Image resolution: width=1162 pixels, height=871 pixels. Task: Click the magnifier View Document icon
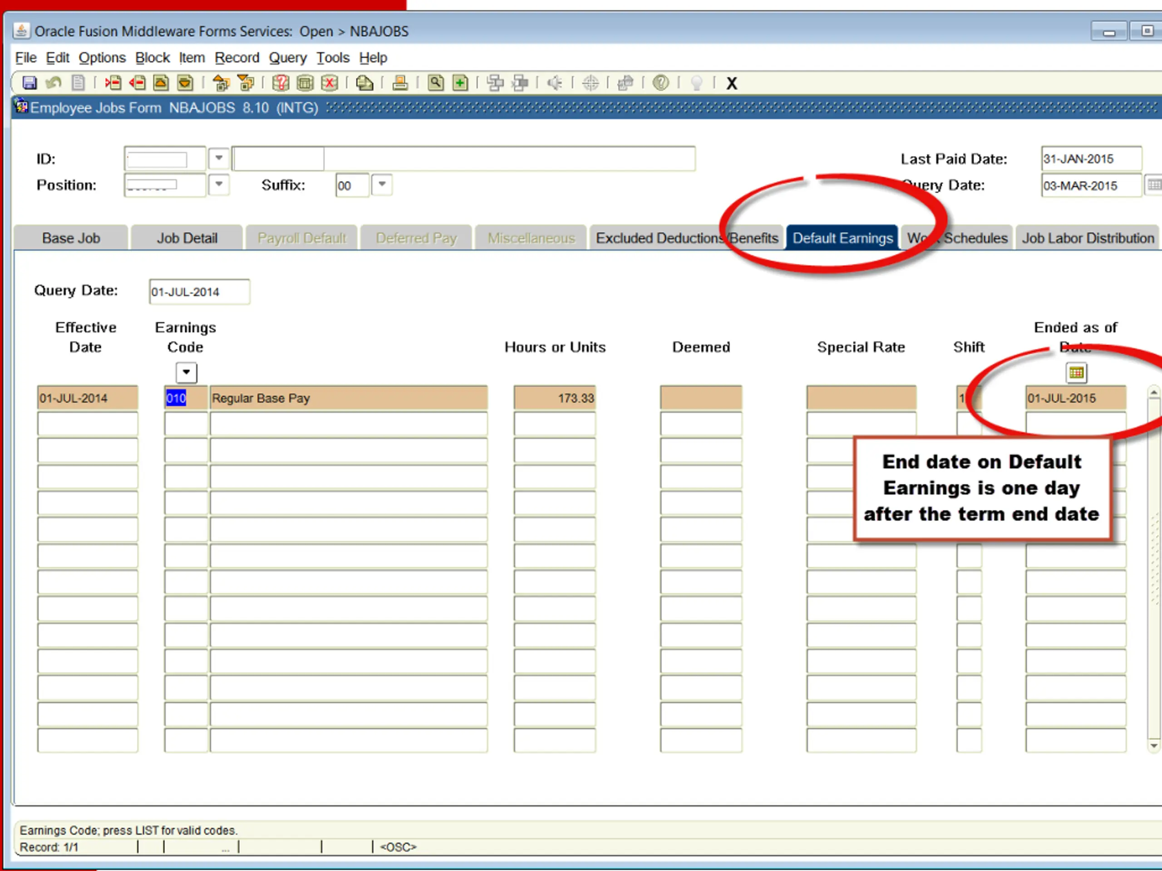click(x=435, y=83)
